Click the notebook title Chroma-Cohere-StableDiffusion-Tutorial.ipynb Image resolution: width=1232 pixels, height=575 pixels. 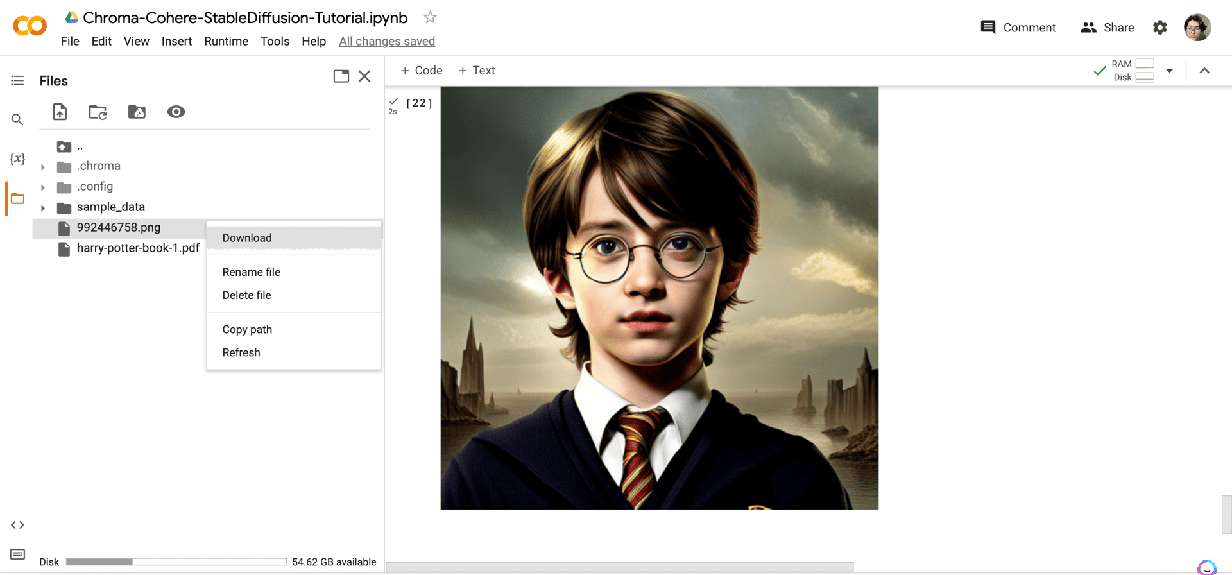pos(245,17)
